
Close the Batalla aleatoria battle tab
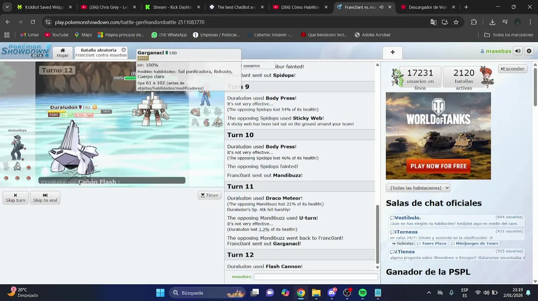pos(124,50)
